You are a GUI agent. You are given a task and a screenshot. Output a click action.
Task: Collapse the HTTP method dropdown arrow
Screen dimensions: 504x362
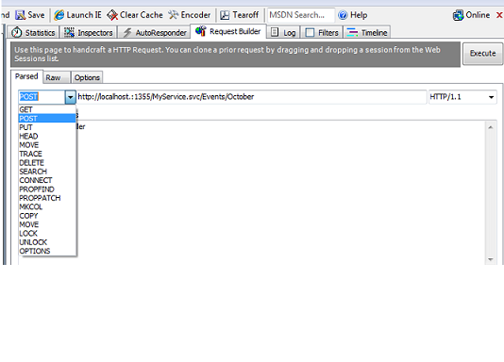point(71,97)
